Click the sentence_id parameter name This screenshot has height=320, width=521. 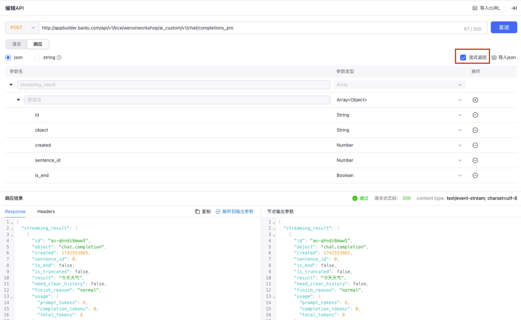click(48, 161)
